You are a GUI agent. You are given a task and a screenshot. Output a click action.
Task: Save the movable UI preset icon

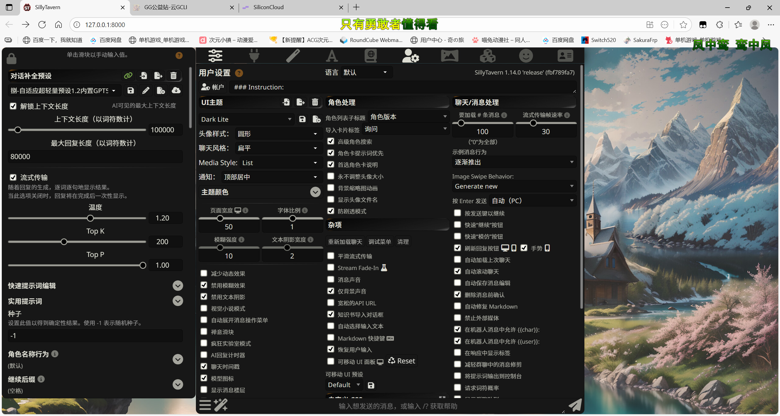click(371, 385)
